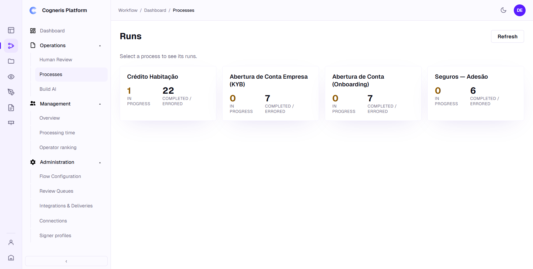Click the Dashboard grid icon in sidebar
Viewport: 533px width, 269px height.
(x=33, y=31)
